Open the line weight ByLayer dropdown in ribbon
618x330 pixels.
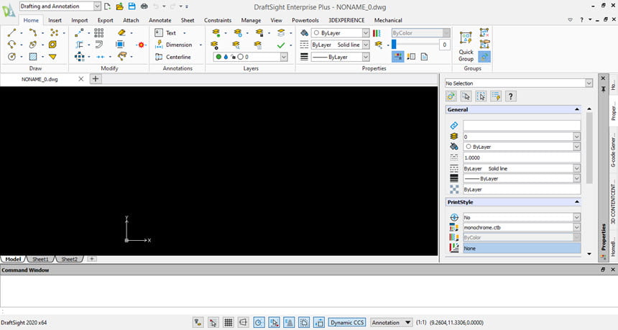(366, 58)
